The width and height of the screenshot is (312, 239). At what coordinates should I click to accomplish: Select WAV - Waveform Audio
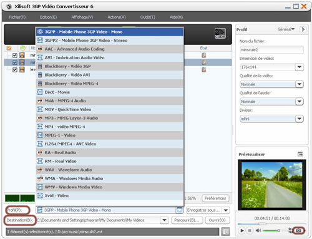(110, 170)
